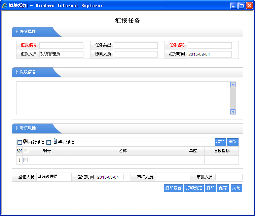255x216 pixels.
Task: Click the feedback textarea scroll-up arrow
Action: point(233,85)
